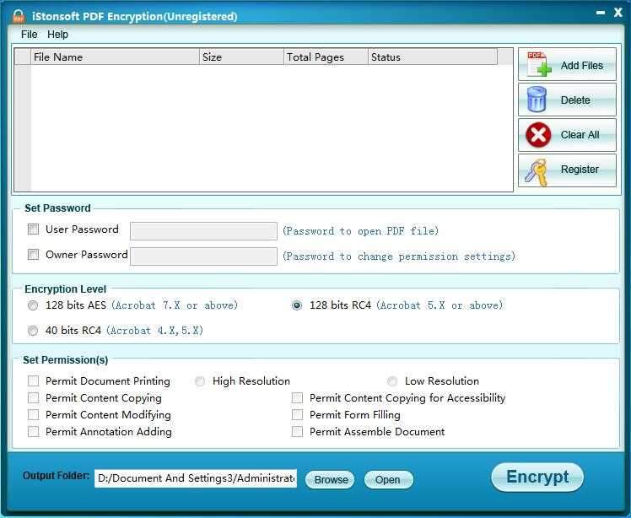Check Permit Form Filling
Viewport: 631px width, 518px height.
pos(297,414)
